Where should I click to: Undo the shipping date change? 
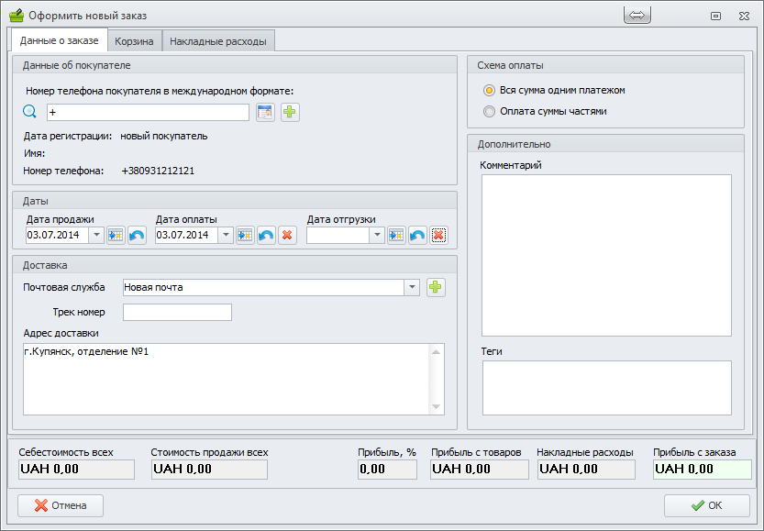417,236
